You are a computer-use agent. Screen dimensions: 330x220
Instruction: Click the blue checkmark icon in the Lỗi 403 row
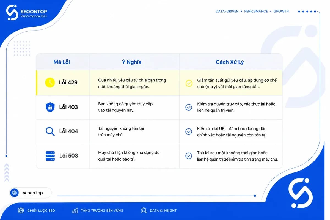pos(189,107)
